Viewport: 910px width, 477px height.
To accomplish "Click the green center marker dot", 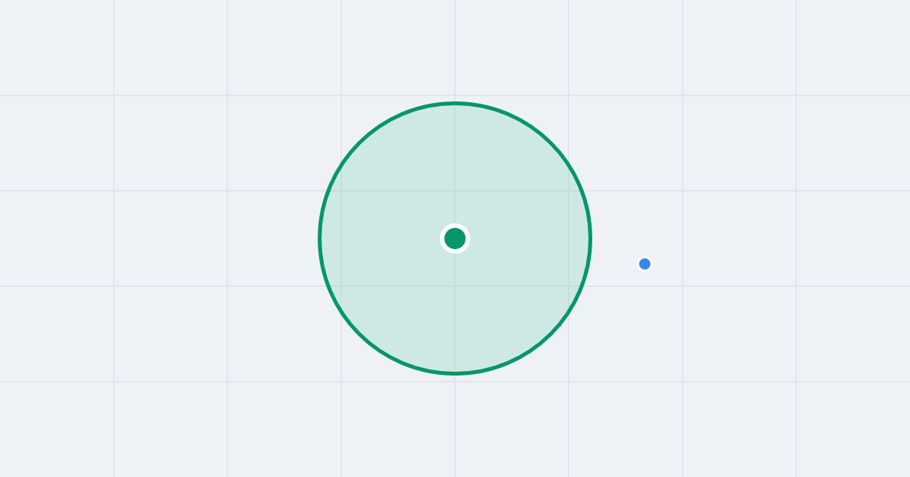I will point(455,238).
